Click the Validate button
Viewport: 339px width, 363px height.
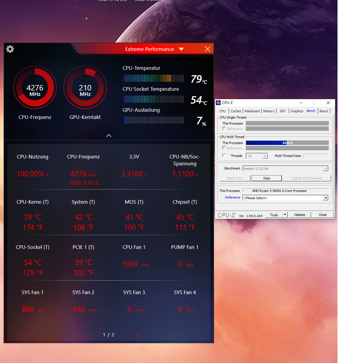click(x=299, y=215)
